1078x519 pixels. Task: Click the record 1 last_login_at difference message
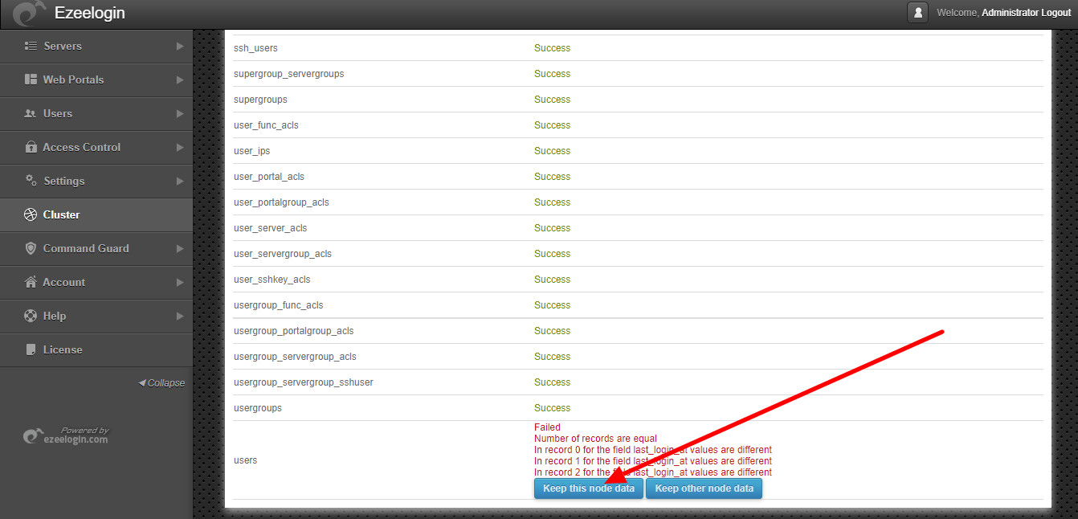tap(653, 461)
